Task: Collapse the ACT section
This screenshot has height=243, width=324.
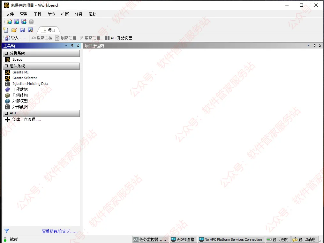Action: coord(6,113)
